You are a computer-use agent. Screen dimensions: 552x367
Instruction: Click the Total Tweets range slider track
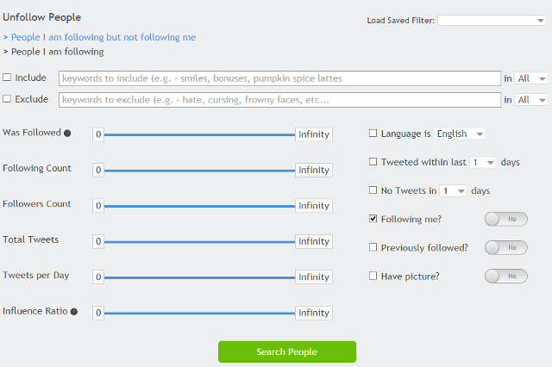[x=199, y=242]
